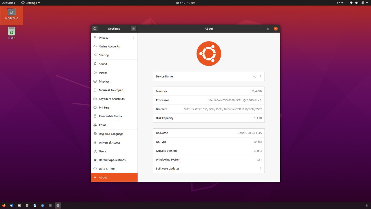Click the volume speaker icon in top bar
The image size is (371, 209).
point(357,3)
